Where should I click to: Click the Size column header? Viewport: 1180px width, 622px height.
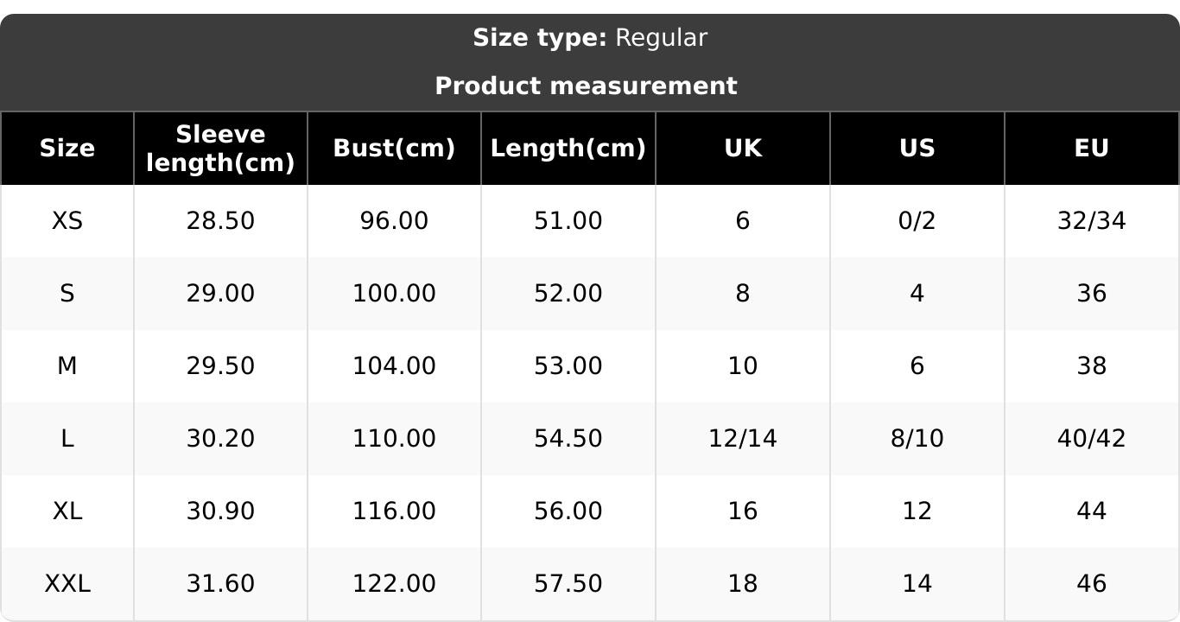point(67,149)
